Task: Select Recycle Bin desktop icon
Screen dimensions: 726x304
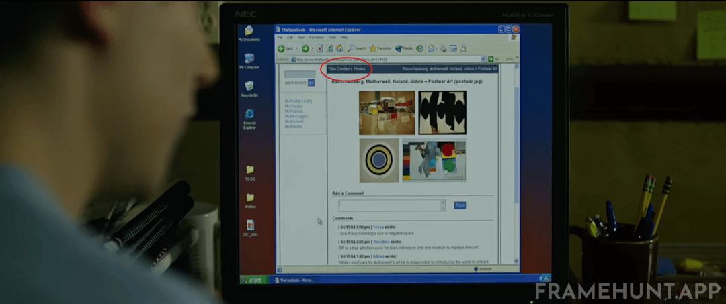Action: [249, 89]
